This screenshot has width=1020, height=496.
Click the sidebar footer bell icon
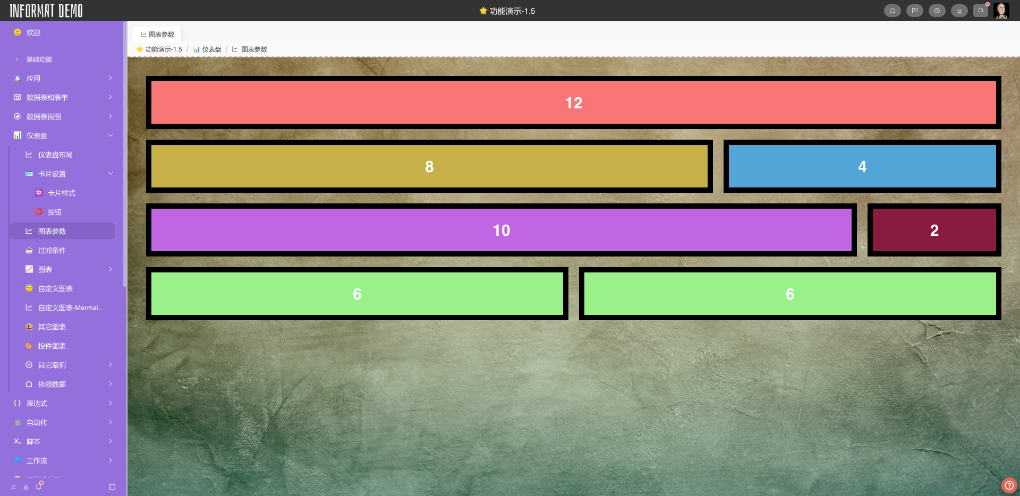coord(39,486)
